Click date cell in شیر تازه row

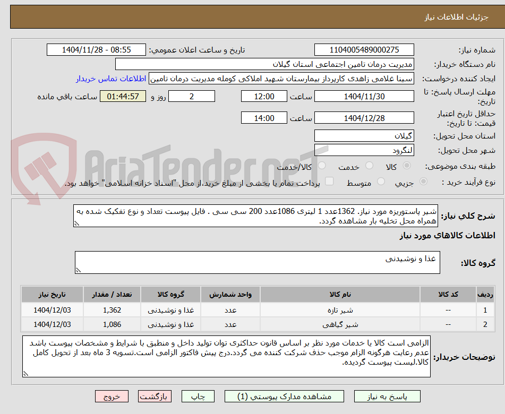coord(52,310)
